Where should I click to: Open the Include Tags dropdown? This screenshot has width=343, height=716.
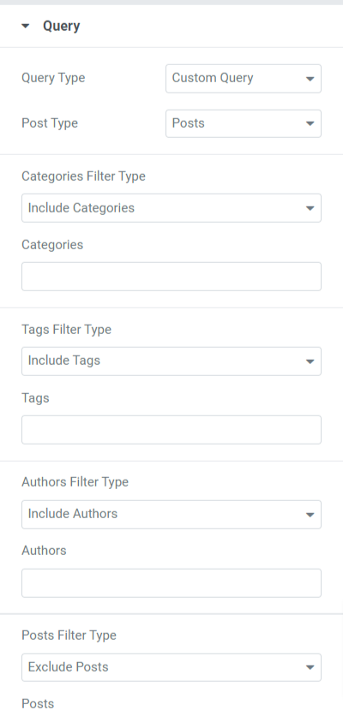(171, 361)
